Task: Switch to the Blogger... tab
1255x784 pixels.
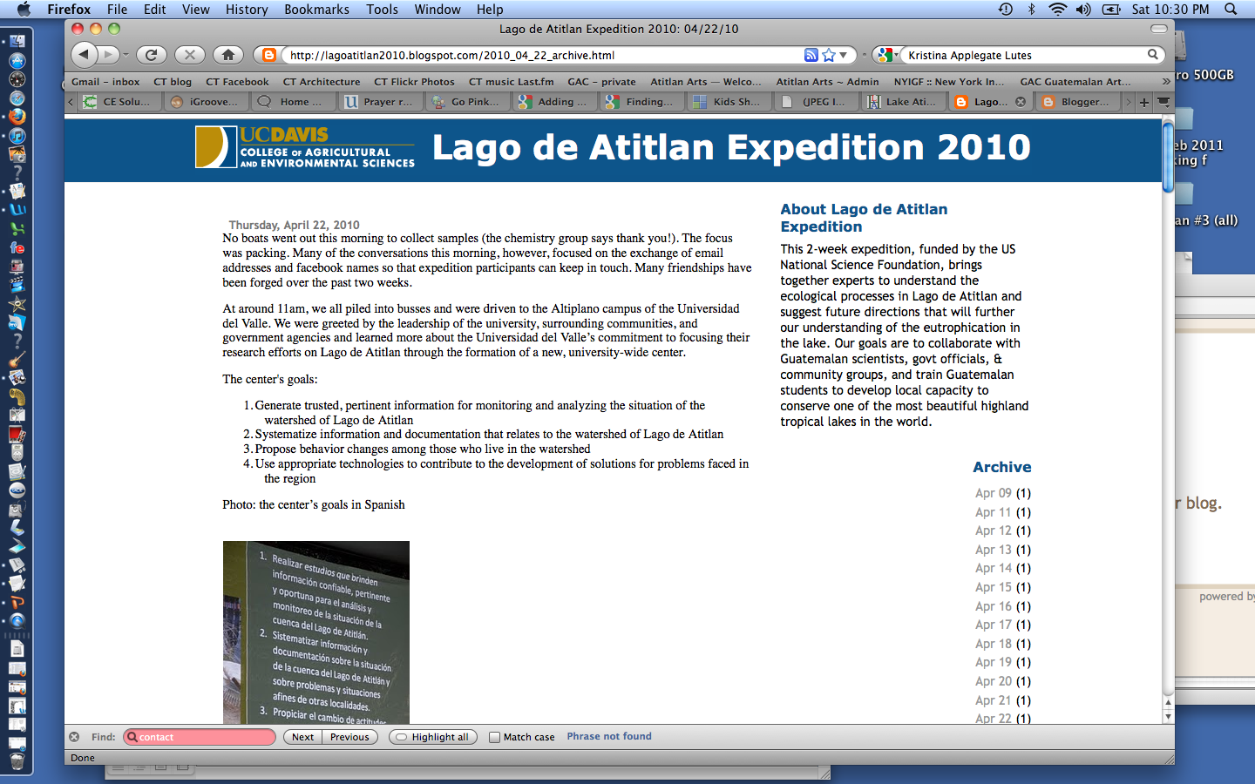Action: point(1078,102)
